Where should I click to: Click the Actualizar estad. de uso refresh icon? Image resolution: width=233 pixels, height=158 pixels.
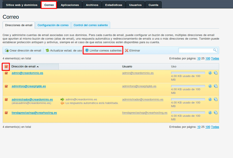pyautogui.click(x=47, y=50)
